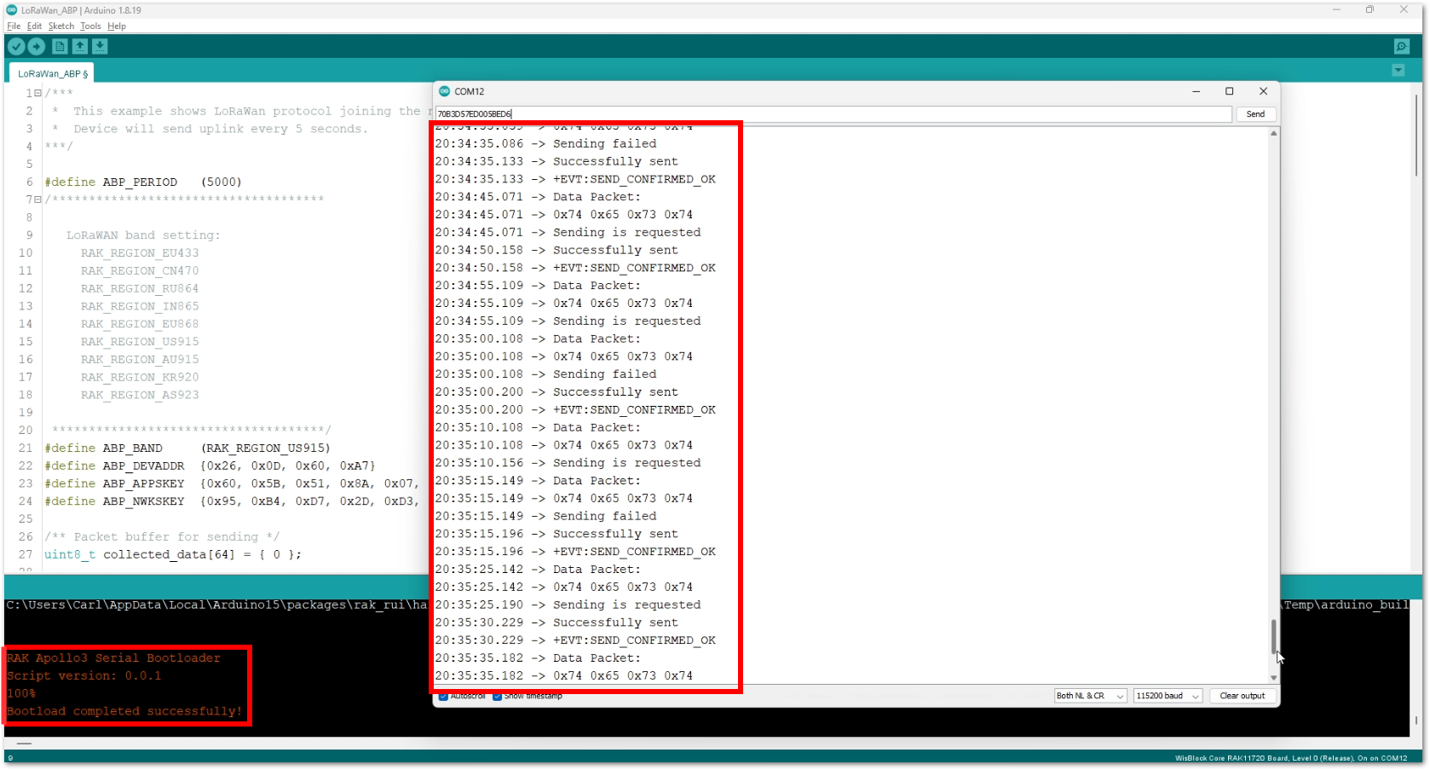Screen dimensions: 1430x770
Task: Click RAK_REGION_AU915 in the code
Action: 140,360
